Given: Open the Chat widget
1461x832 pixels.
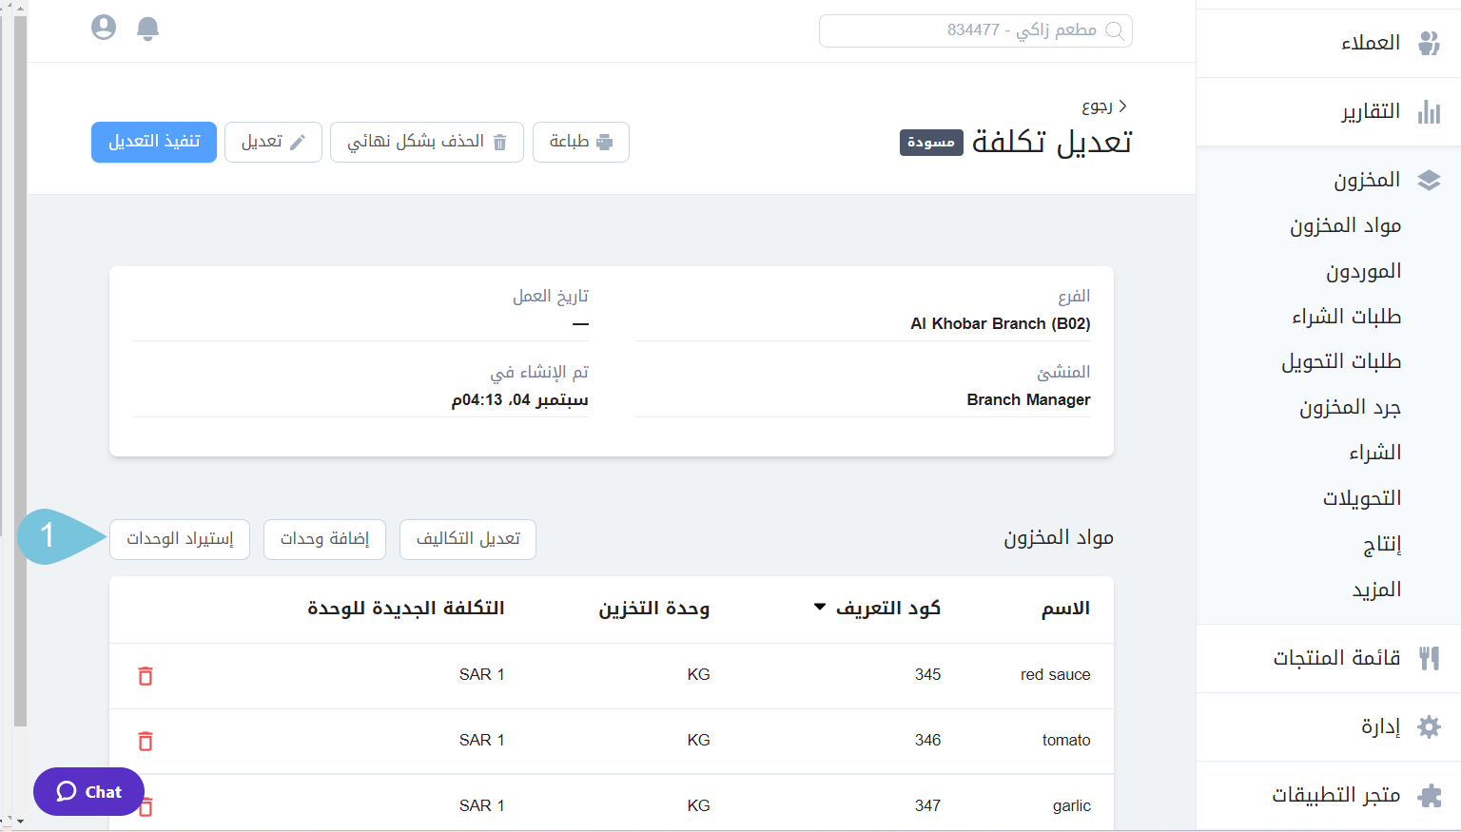Looking at the screenshot, I should (88, 791).
